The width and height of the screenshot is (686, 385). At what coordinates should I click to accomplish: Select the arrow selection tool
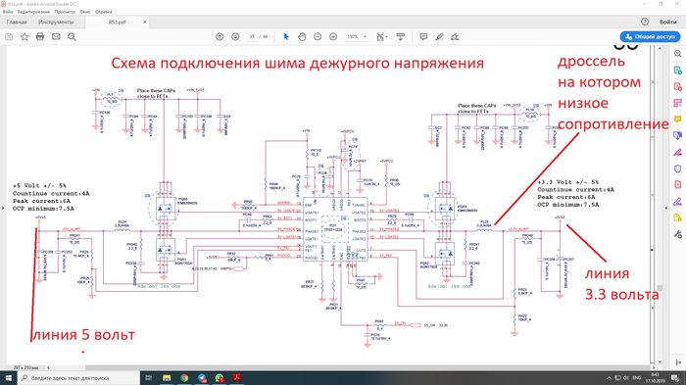(x=286, y=37)
